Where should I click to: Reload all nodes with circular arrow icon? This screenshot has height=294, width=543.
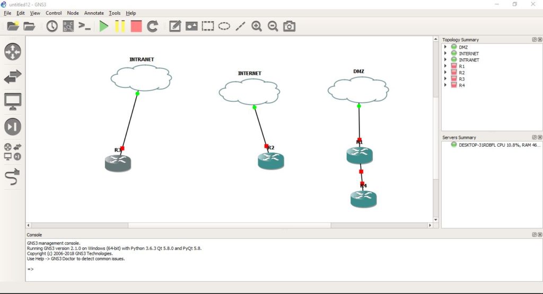(x=152, y=26)
